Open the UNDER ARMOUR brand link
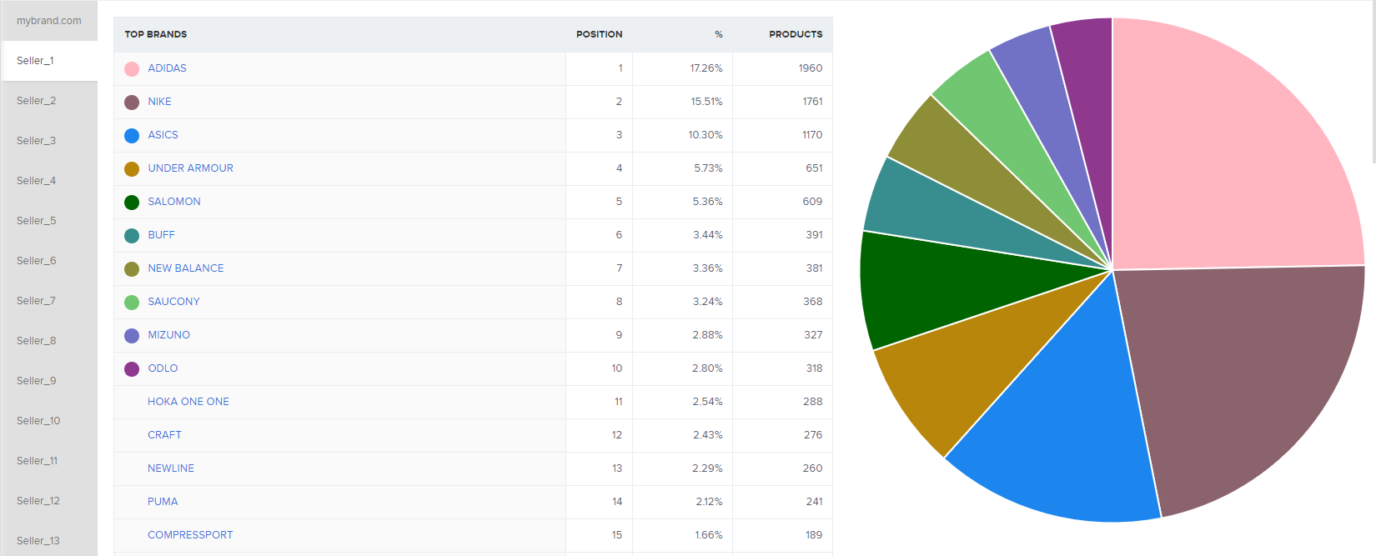 (190, 168)
